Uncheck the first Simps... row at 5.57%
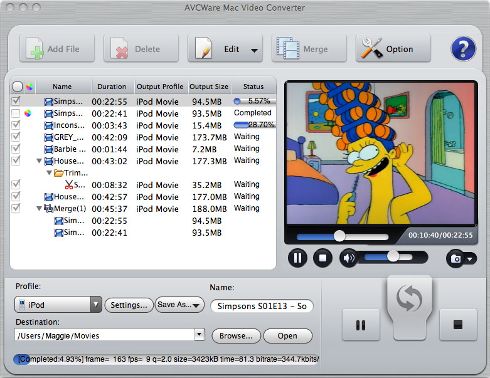The width and height of the screenshot is (490, 378). (16, 101)
